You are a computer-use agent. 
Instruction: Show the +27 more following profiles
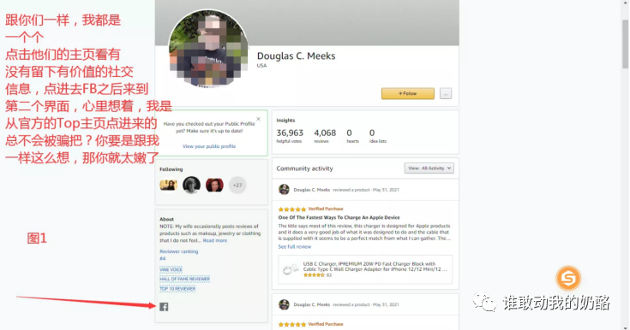[x=237, y=186]
